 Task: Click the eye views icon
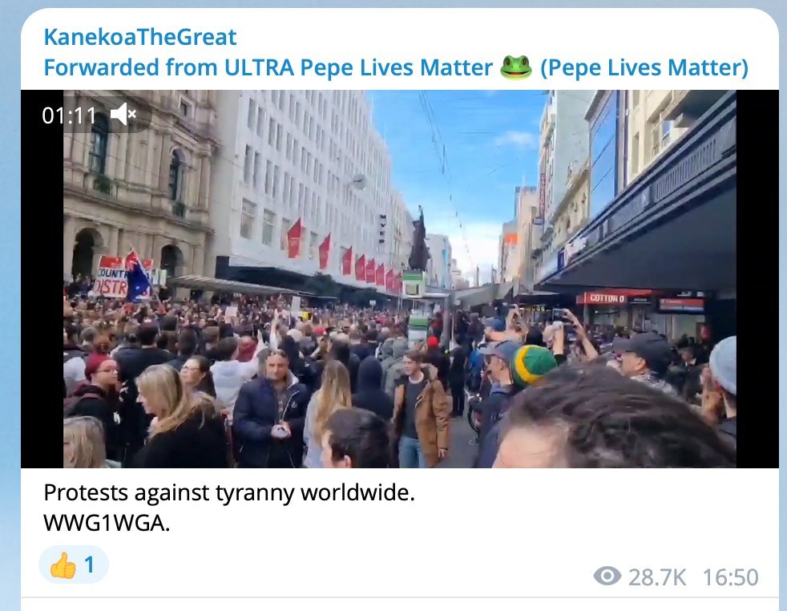pyautogui.click(x=607, y=576)
